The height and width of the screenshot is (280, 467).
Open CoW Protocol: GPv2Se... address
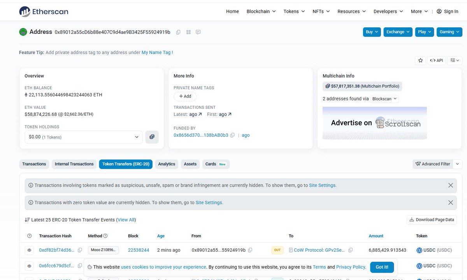click(x=320, y=250)
